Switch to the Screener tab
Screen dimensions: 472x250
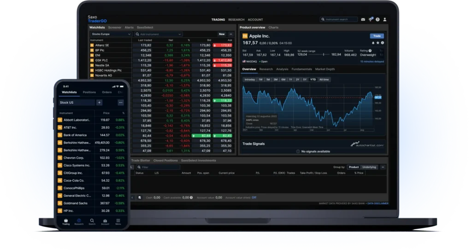click(115, 27)
